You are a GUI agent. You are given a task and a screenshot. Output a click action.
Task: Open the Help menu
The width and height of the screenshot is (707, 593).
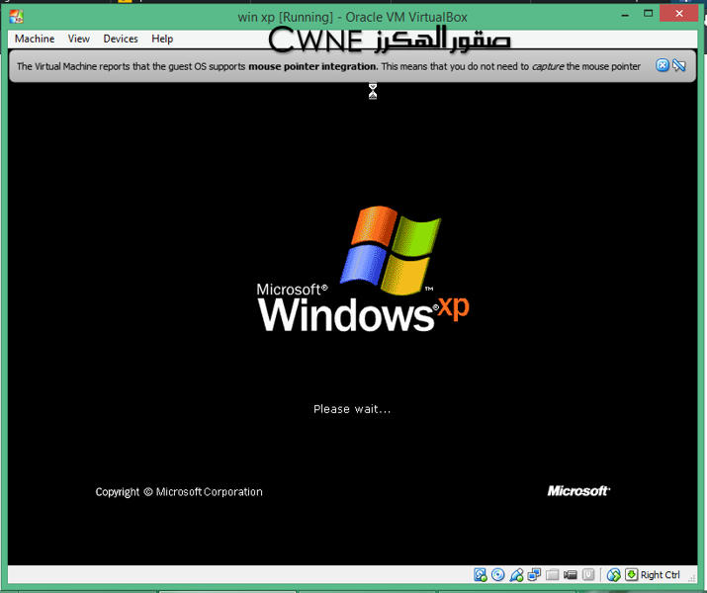pyautogui.click(x=162, y=39)
